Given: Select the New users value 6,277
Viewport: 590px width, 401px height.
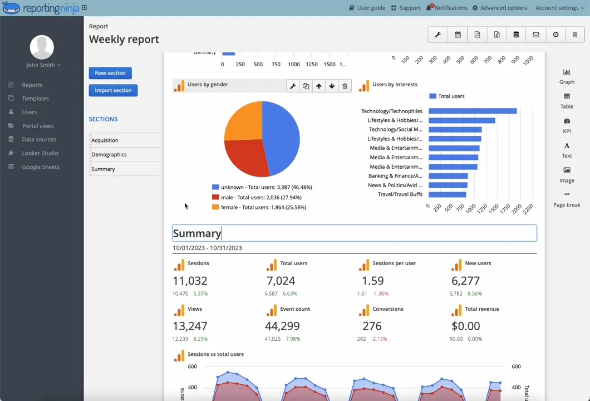Looking at the screenshot, I should tap(465, 281).
